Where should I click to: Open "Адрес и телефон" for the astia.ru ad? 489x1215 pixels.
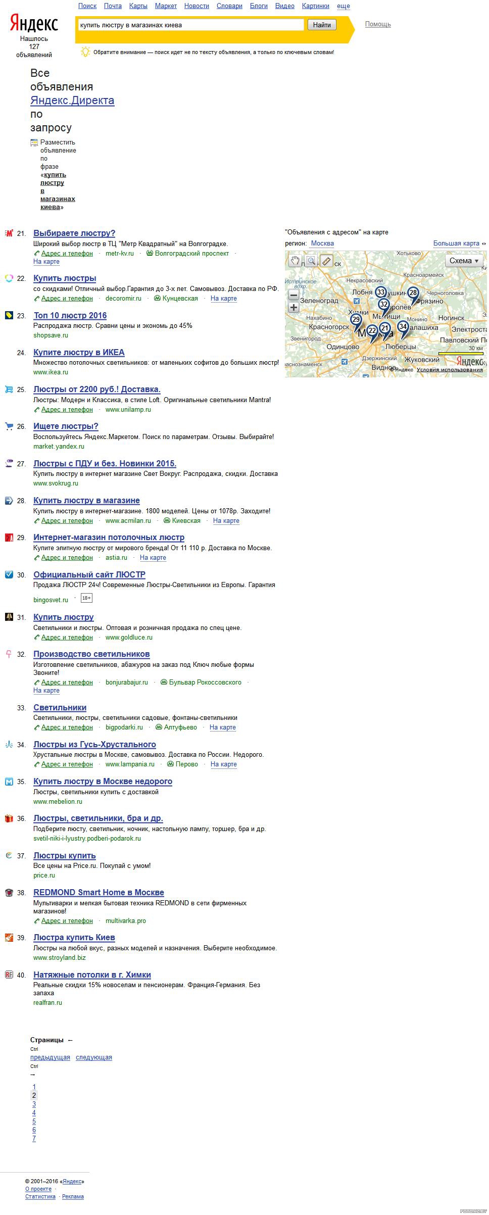[x=67, y=558]
